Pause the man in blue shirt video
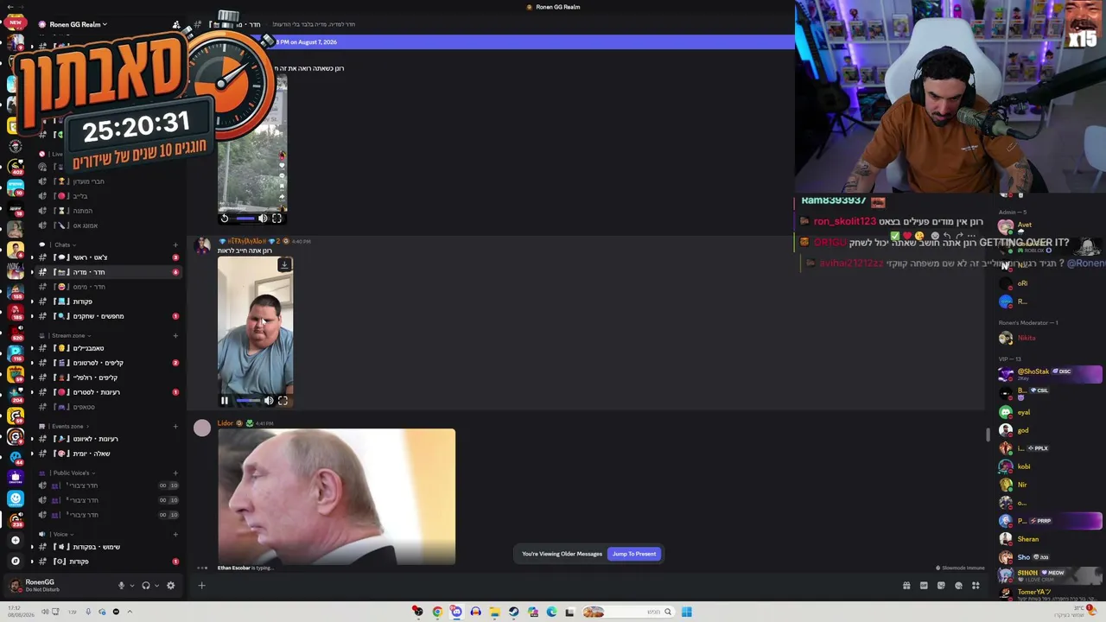Viewport: 1106px width, 622px height. tap(225, 401)
